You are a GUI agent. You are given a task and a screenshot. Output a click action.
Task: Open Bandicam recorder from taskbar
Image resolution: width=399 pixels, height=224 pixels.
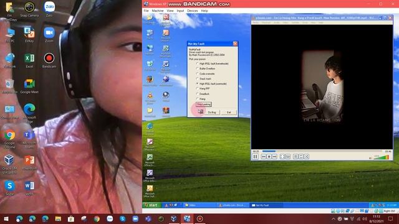coord(199,218)
